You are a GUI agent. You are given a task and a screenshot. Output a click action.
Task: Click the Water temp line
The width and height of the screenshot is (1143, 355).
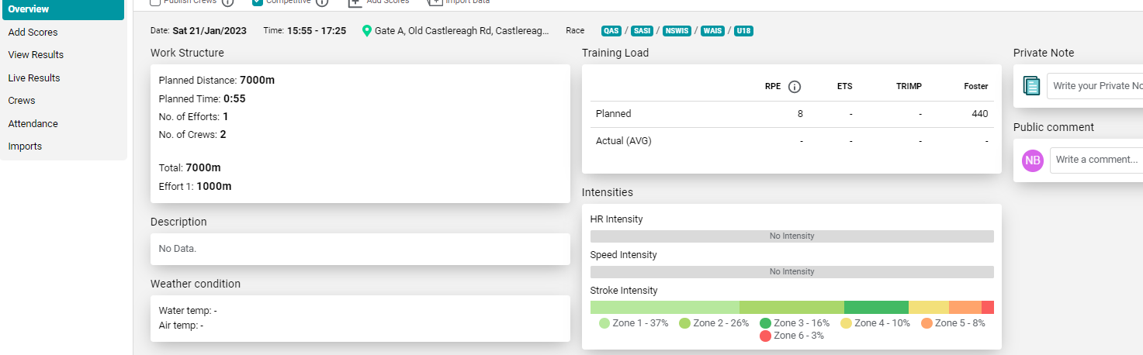[x=188, y=311]
